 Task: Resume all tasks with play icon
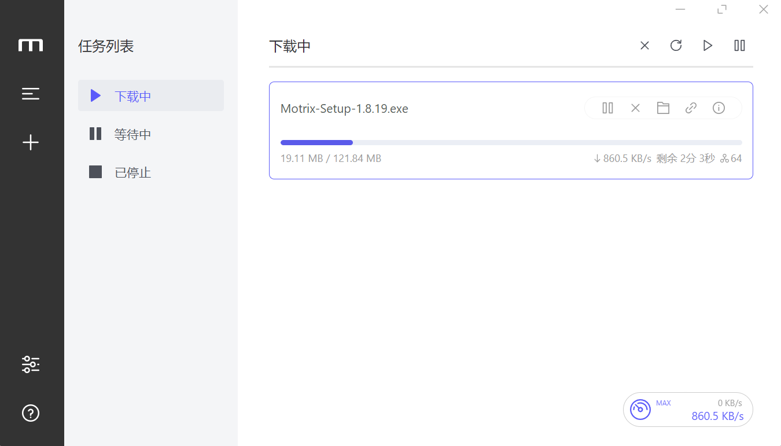click(x=708, y=46)
